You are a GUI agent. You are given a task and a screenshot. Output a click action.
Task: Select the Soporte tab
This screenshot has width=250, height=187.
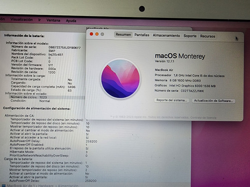click(x=190, y=36)
